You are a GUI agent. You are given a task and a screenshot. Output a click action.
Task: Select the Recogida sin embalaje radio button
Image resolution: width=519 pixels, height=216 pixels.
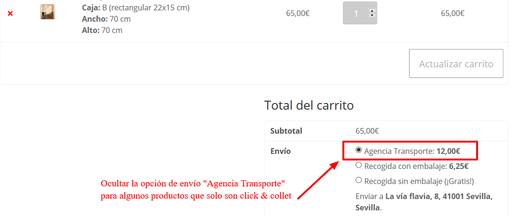pyautogui.click(x=358, y=180)
